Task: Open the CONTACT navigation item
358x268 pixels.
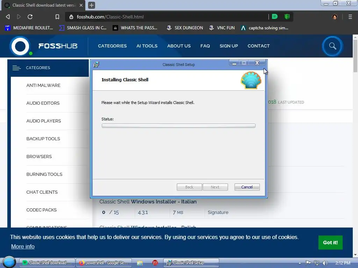Action: click(258, 46)
